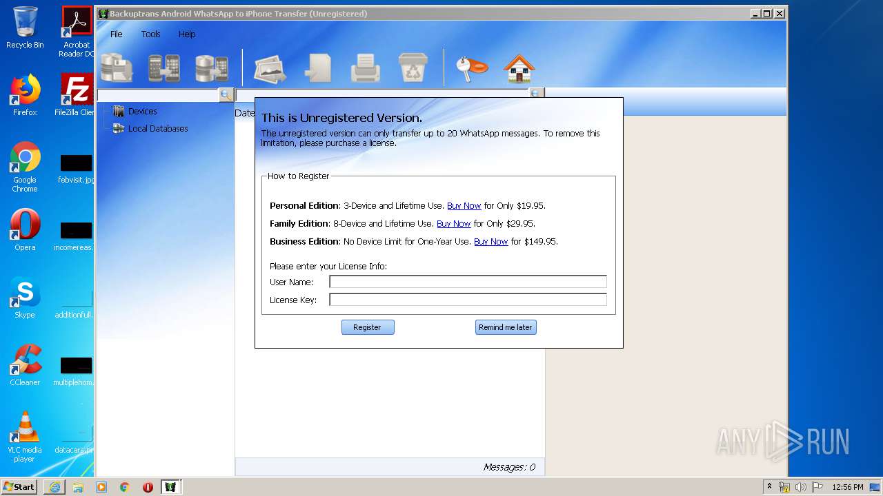Click Buy Now for Business Edition

(490, 241)
